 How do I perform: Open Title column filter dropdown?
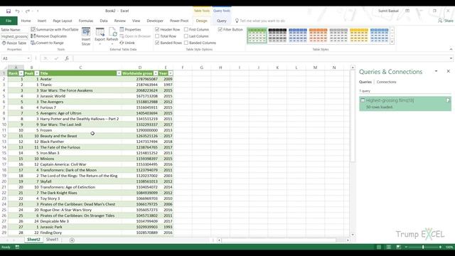(x=119, y=73)
